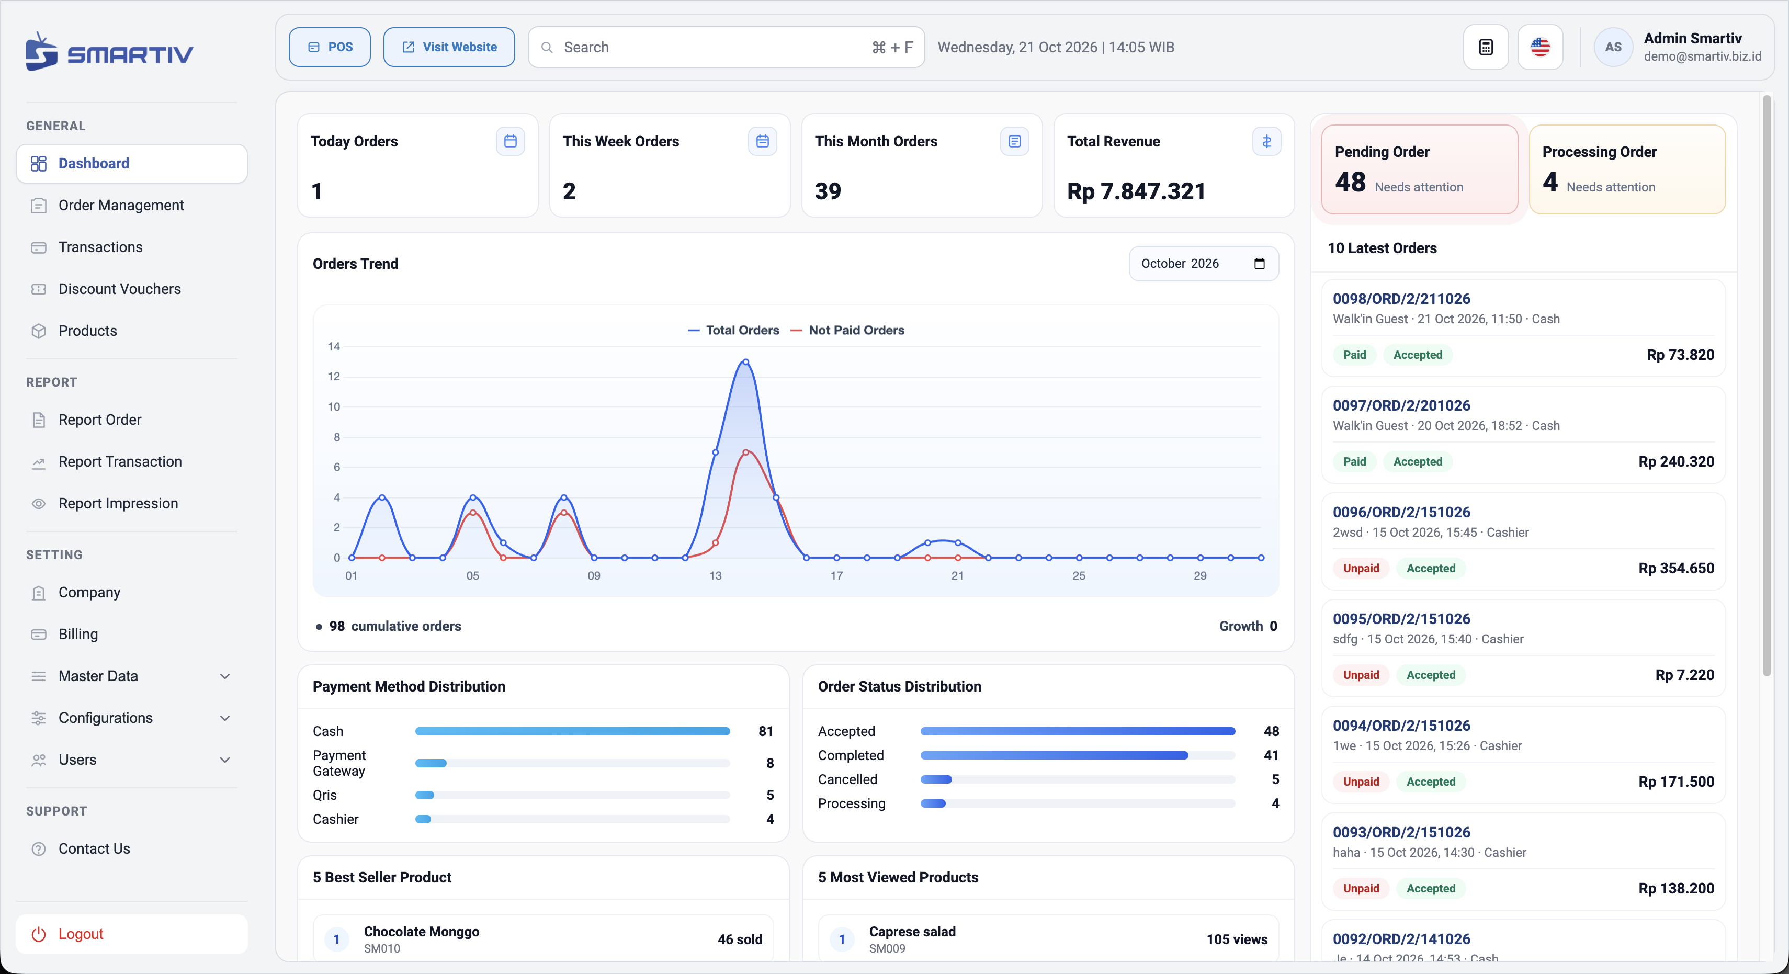The image size is (1789, 974).
Task: Open the October 2026 month selector
Action: coord(1204,263)
